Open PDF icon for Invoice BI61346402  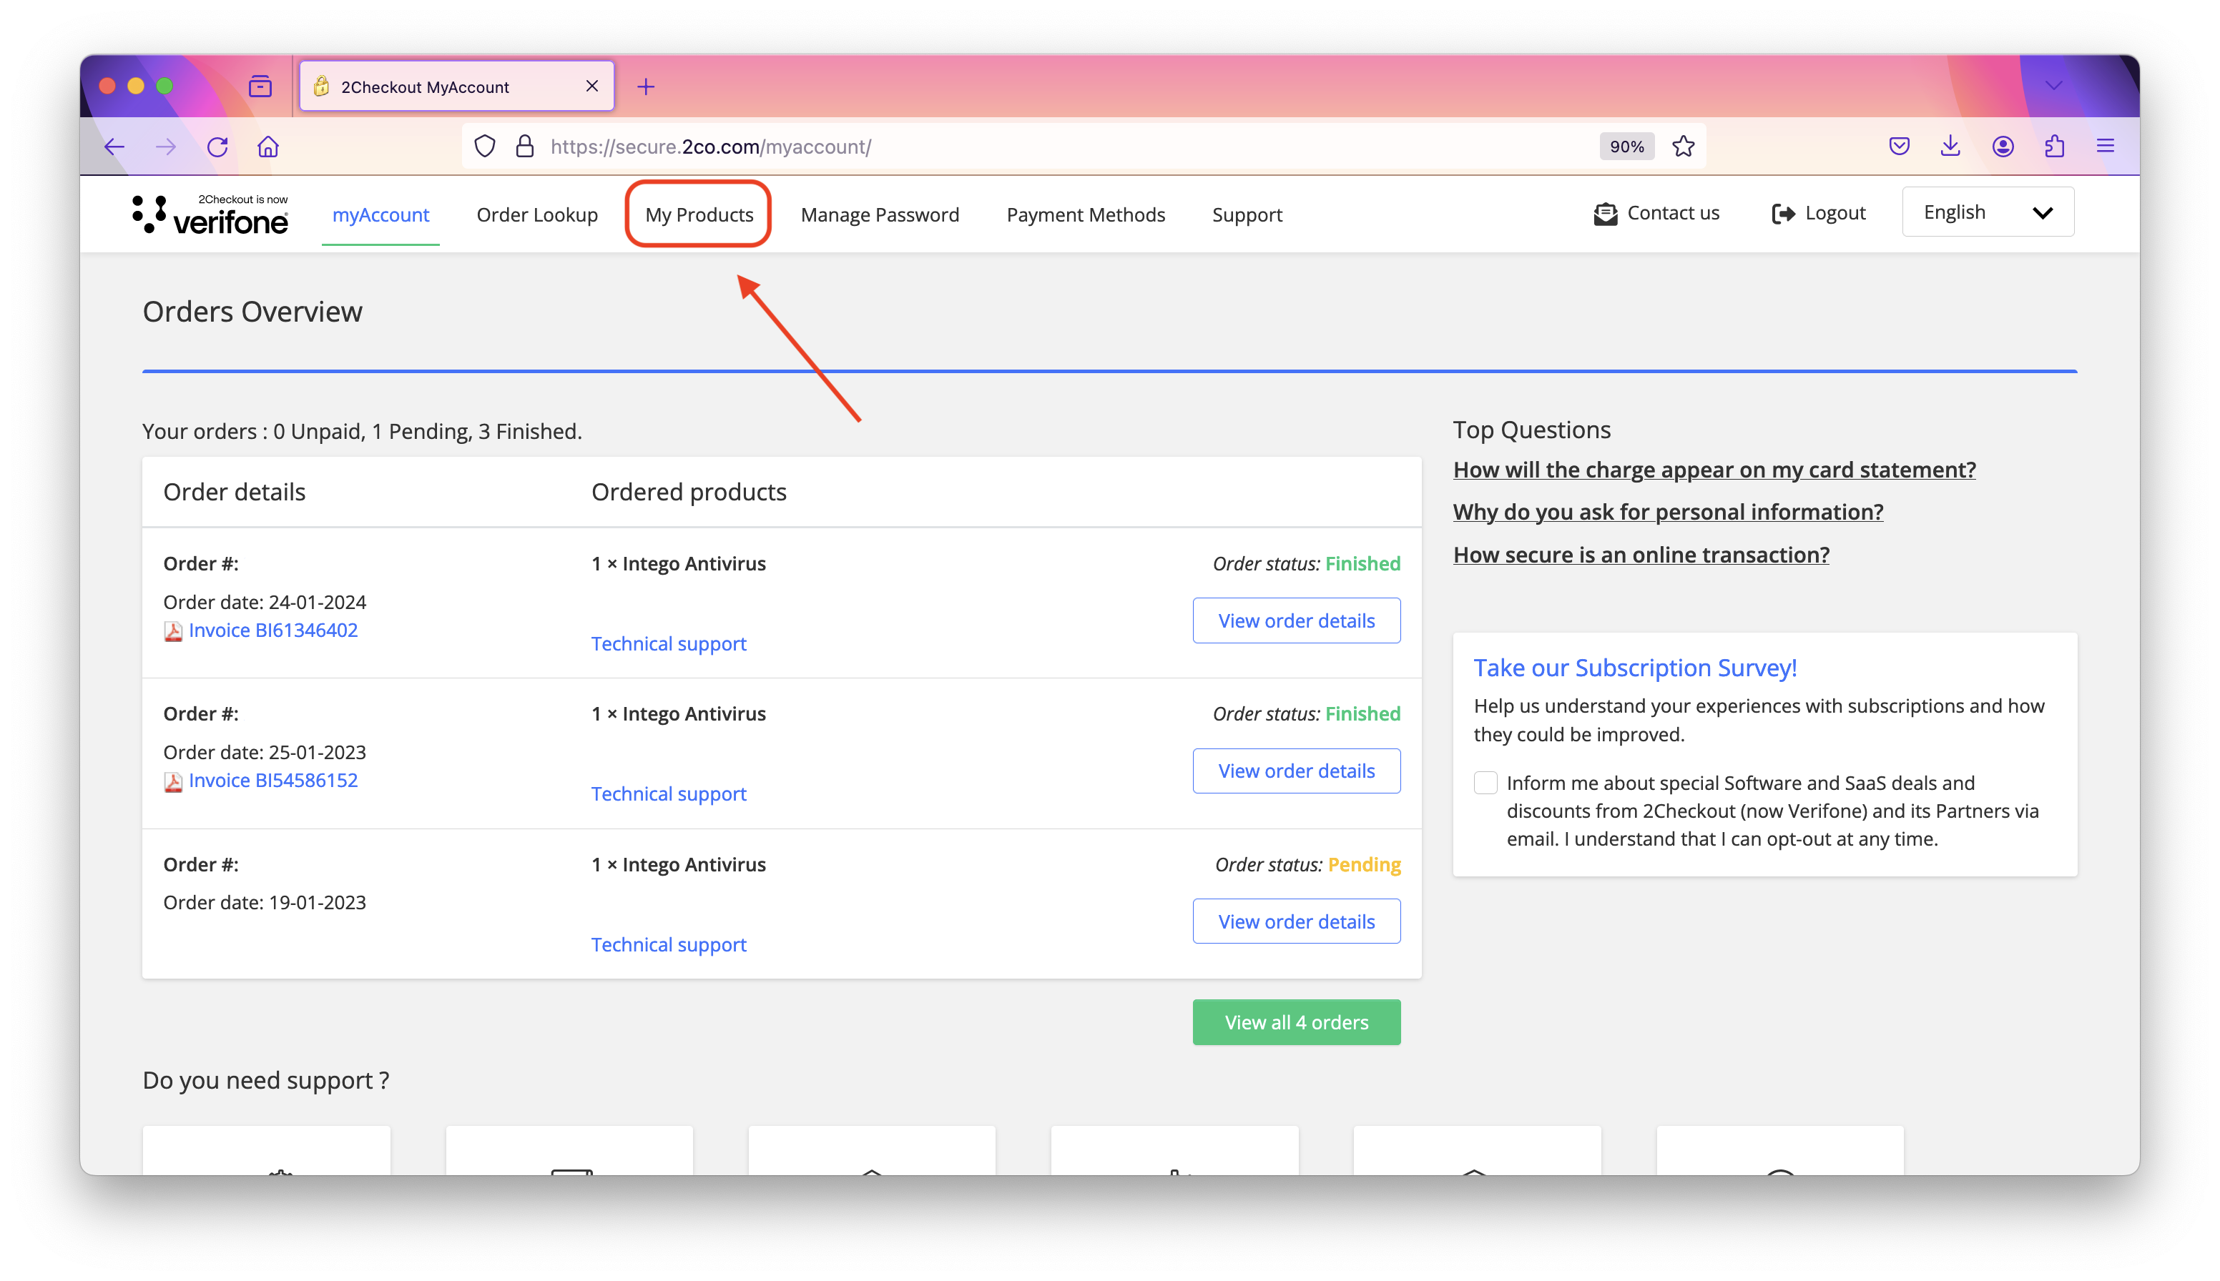[x=173, y=632]
